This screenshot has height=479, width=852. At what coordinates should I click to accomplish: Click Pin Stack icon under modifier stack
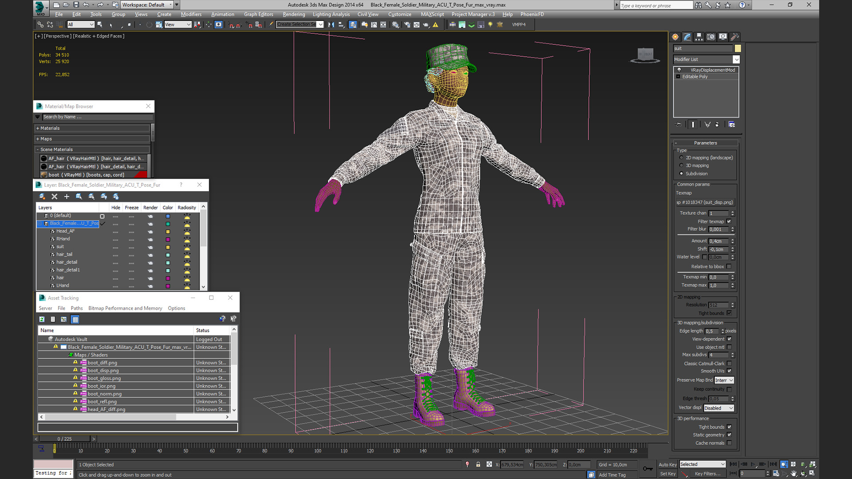[x=678, y=125]
